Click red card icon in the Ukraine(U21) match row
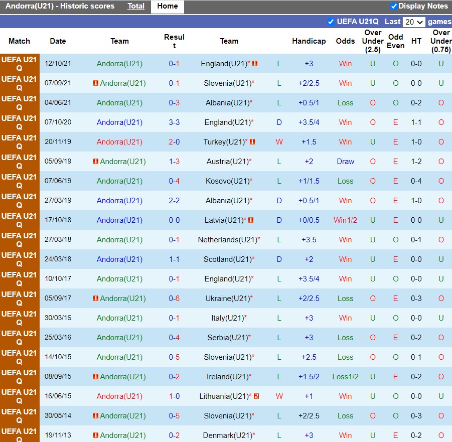This screenshot has width=452, height=442. point(96,299)
